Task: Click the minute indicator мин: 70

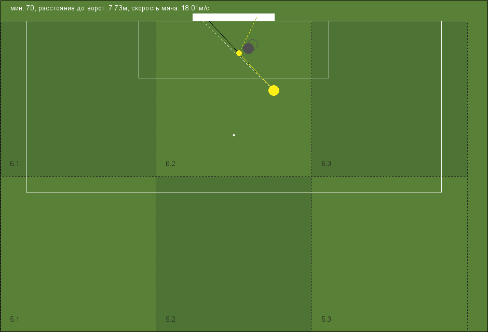Action: 22,8
